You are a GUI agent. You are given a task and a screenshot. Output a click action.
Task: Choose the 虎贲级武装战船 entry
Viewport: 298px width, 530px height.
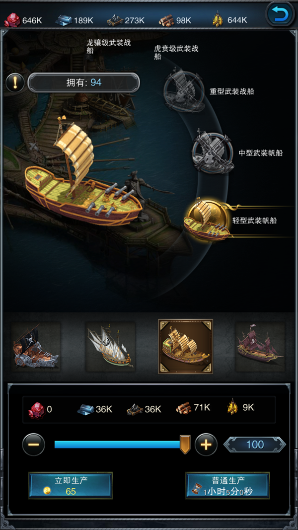pyautogui.click(x=176, y=52)
